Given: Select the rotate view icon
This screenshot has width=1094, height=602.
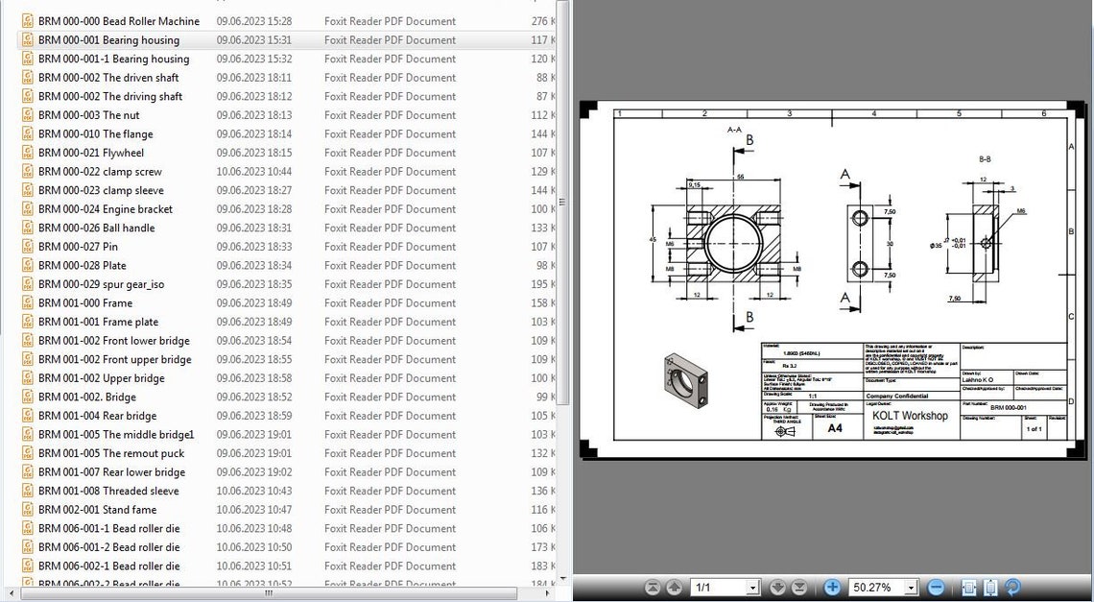Looking at the screenshot, I should pos(1012,587).
